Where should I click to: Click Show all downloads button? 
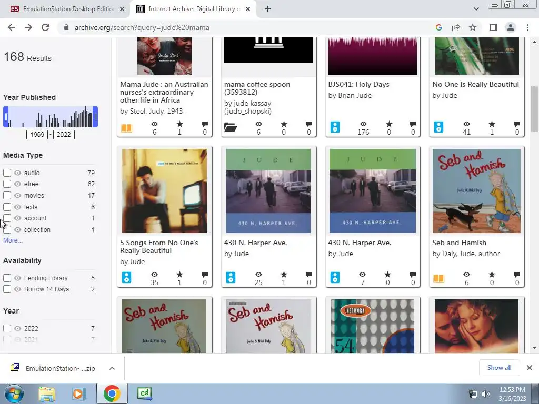499,368
